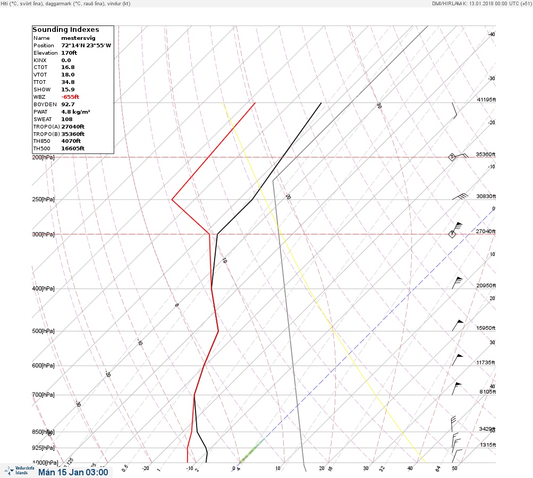Screen dimensions: 533x478
Task: Click the TTOT value 34.8
Action: (x=67, y=82)
